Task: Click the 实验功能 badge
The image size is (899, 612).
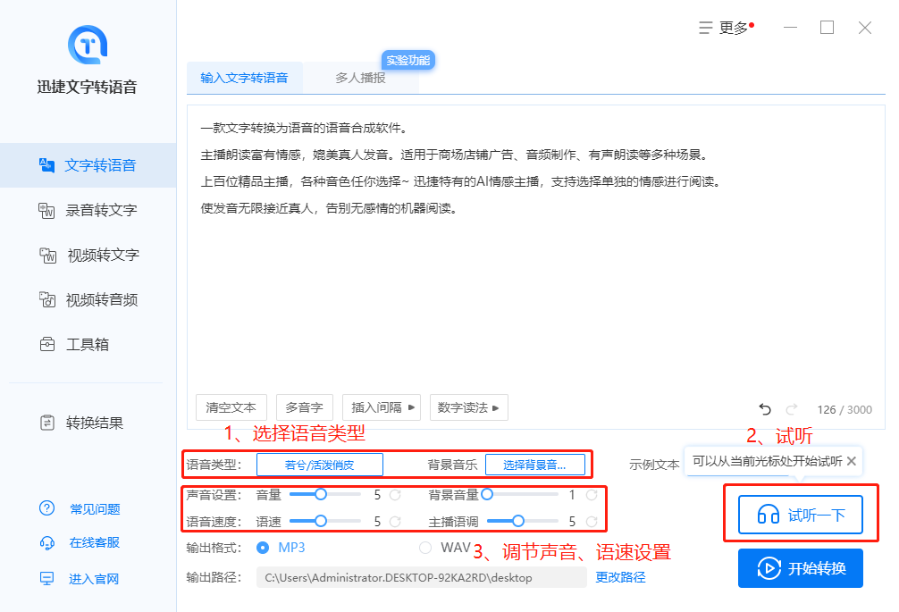Action: coord(408,60)
